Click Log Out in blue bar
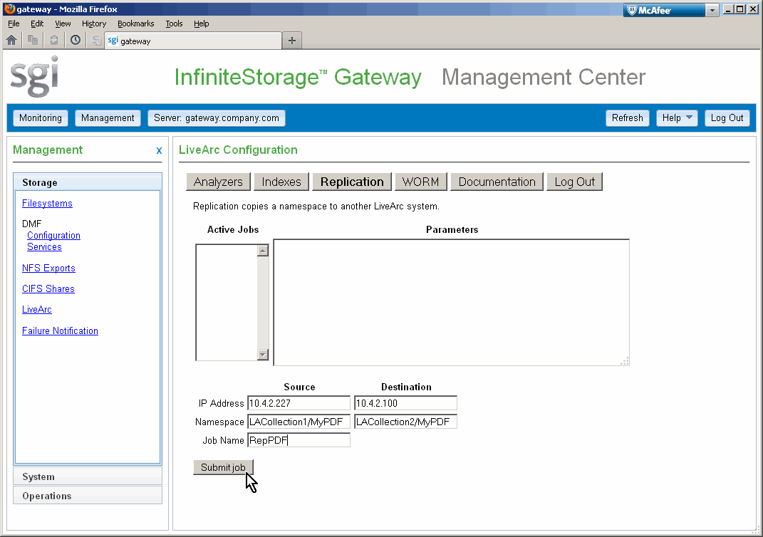Screen dimensions: 763x537 pos(727,118)
